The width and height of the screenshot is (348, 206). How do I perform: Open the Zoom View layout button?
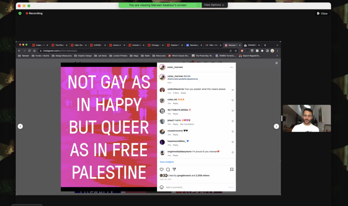click(322, 14)
